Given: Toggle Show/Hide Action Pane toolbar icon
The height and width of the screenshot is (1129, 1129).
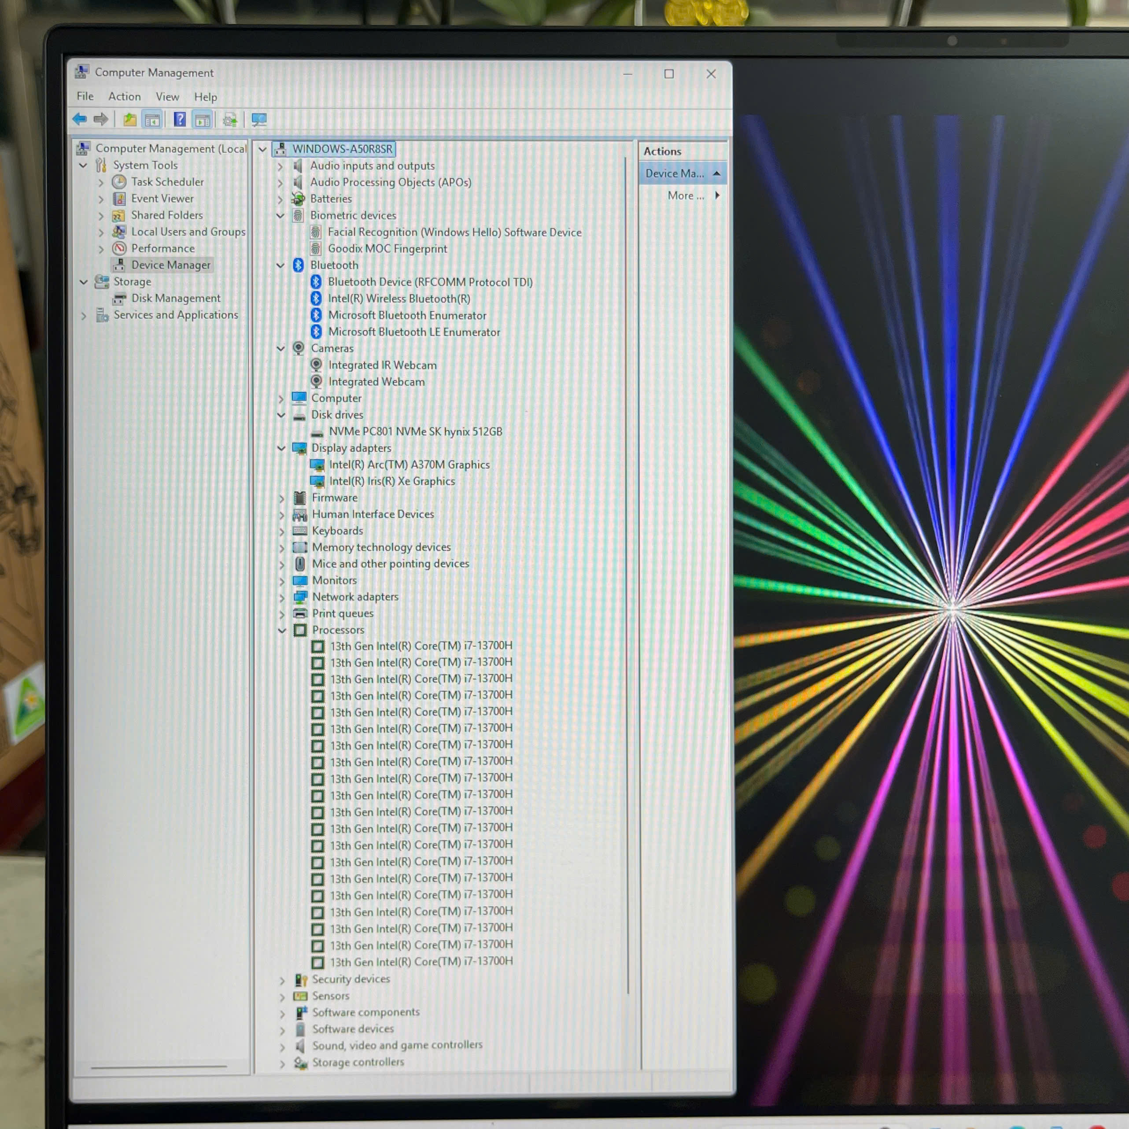Looking at the screenshot, I should tap(203, 120).
